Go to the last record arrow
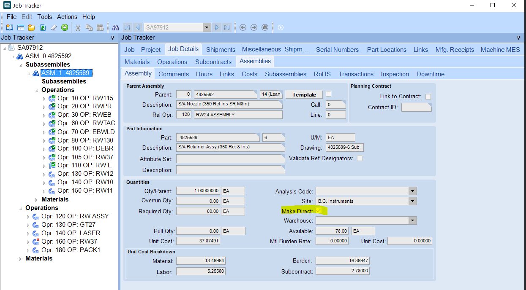The image size is (526, 290). (227, 27)
